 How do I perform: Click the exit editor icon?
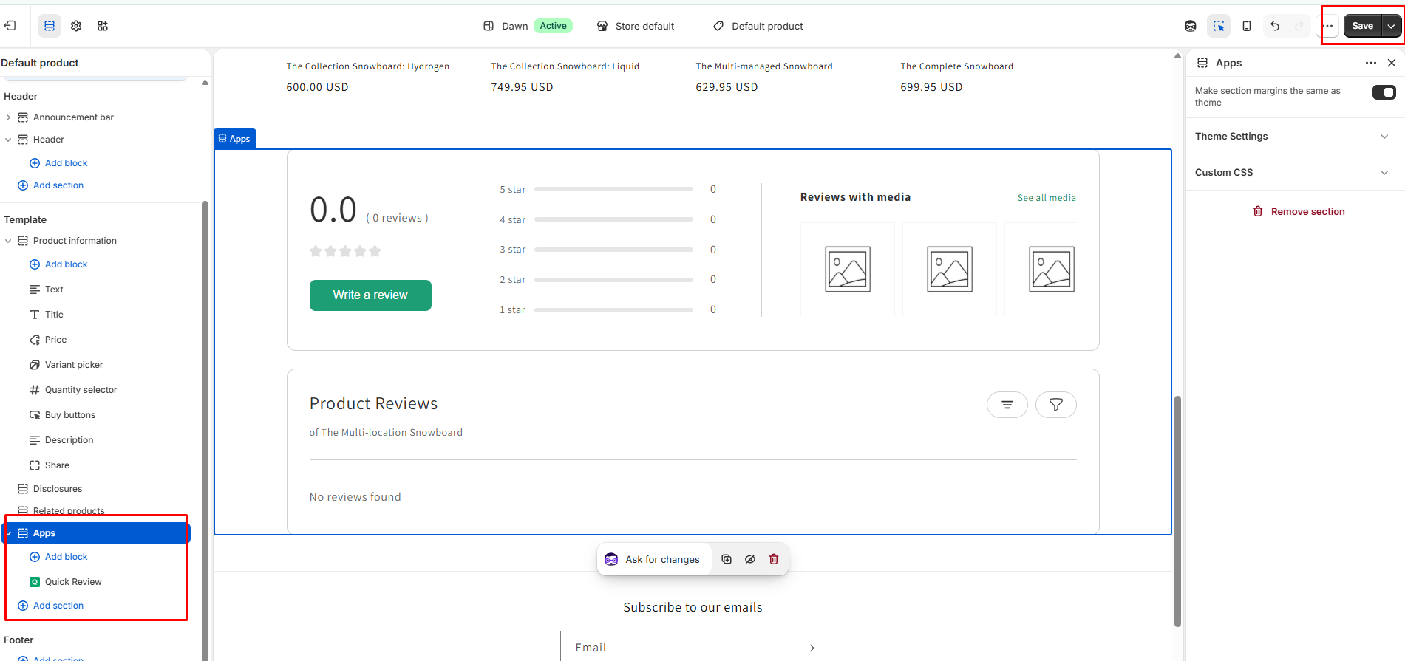point(10,26)
